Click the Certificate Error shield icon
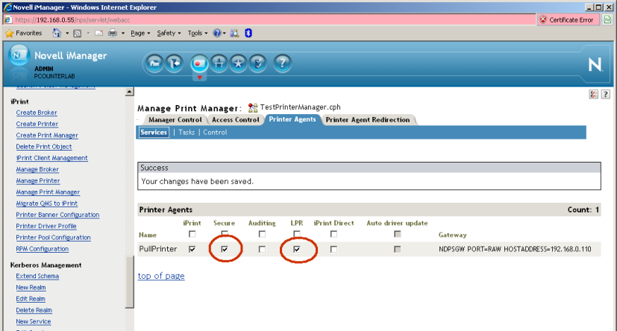The height and width of the screenshot is (331, 617). coord(543,19)
